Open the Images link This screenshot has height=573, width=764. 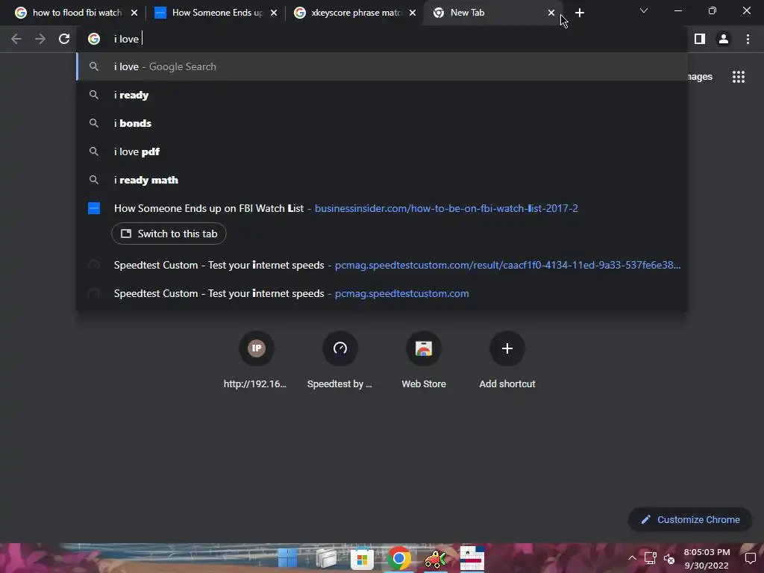700,77
